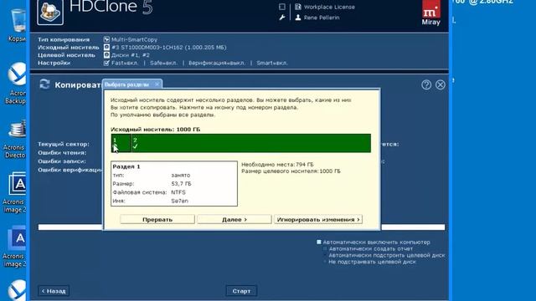Click the target disk icon beside Диски #1, #2
This screenshot has width=536, height=301.
coord(106,55)
